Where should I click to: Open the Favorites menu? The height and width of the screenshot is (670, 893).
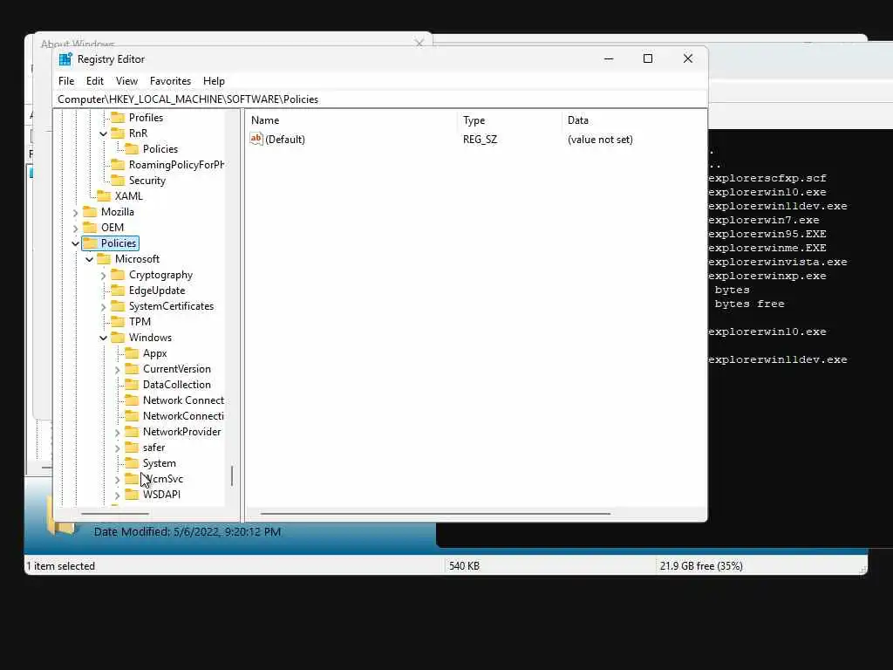170,81
